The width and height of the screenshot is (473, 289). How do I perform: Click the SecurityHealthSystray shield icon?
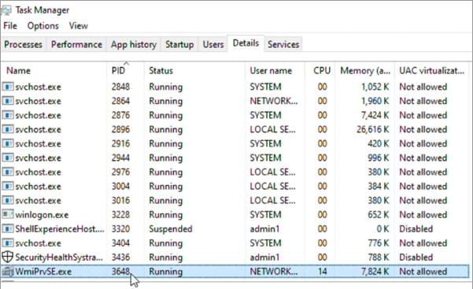(x=8, y=257)
